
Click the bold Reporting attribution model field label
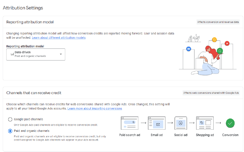(x=25, y=46)
